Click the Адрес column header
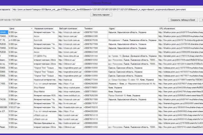 [133, 29]
